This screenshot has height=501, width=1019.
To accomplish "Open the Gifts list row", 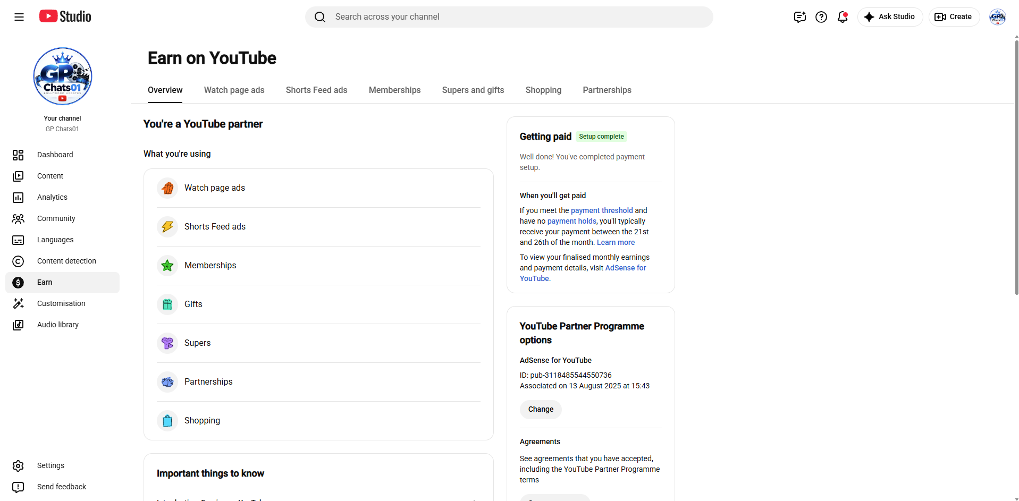I will [x=318, y=304].
